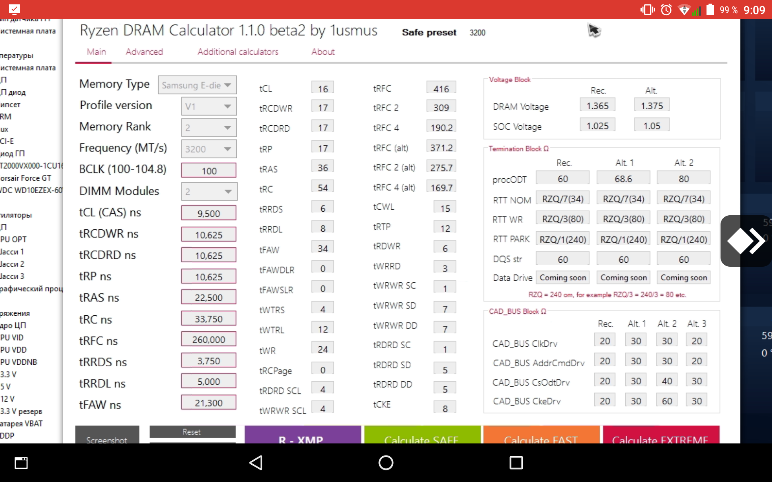Tap the recent apps square icon
The width and height of the screenshot is (772, 482).
[516, 463]
